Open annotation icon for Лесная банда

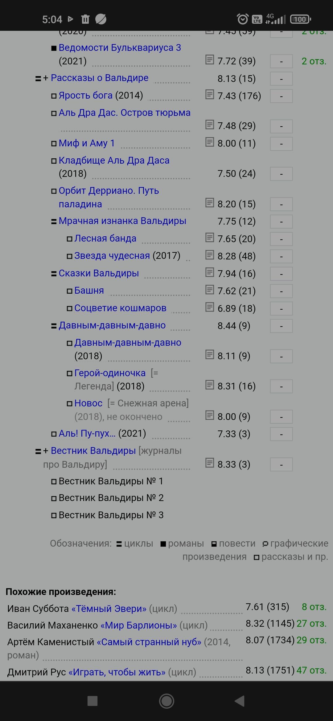pos(210,238)
